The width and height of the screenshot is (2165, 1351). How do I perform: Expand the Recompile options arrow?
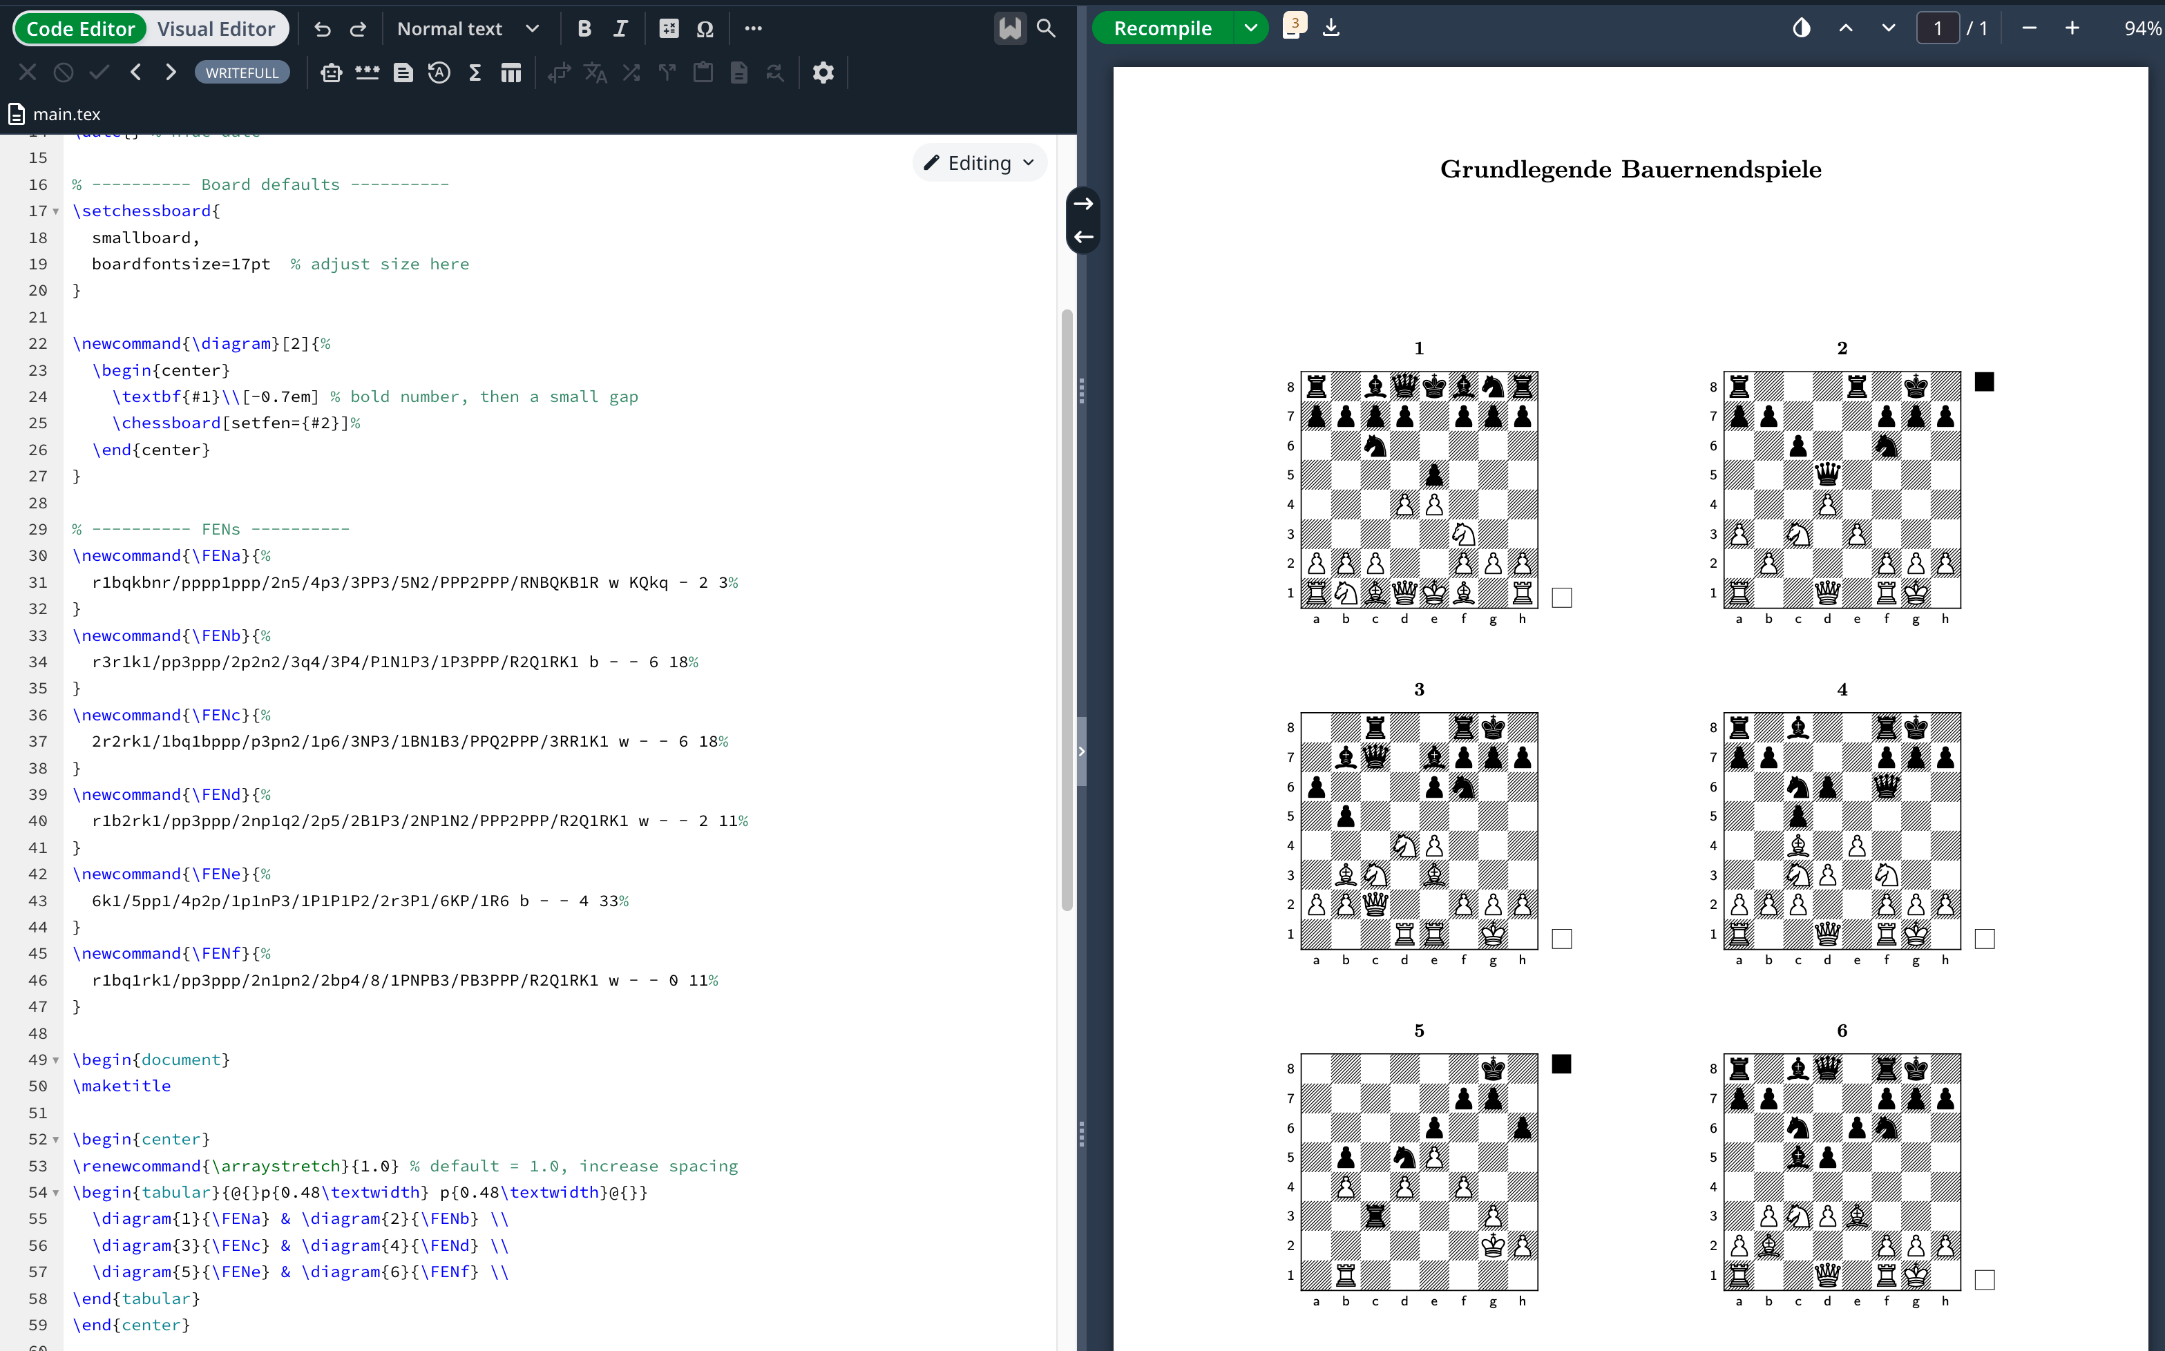tap(1251, 28)
